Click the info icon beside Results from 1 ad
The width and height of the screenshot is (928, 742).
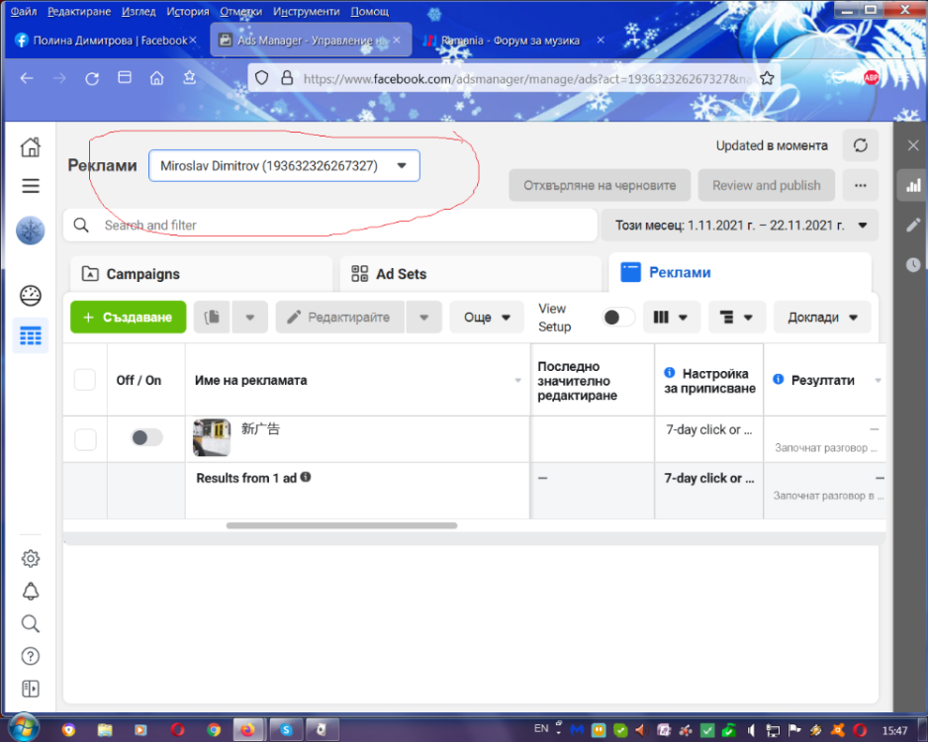pos(306,477)
